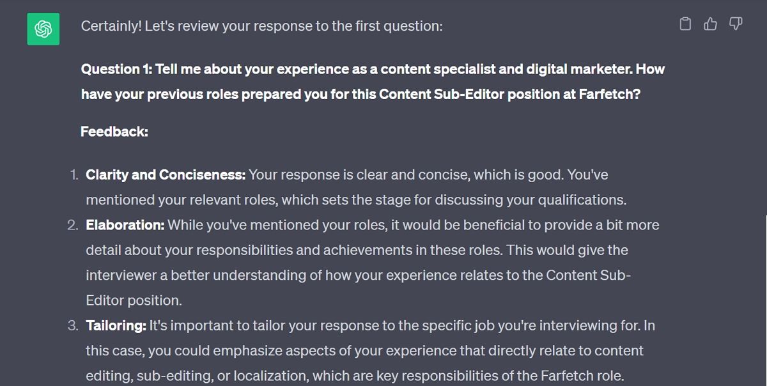Screen dimensions: 767x386
Task: Click the bold "Elaboration:" label
Action: (125, 225)
